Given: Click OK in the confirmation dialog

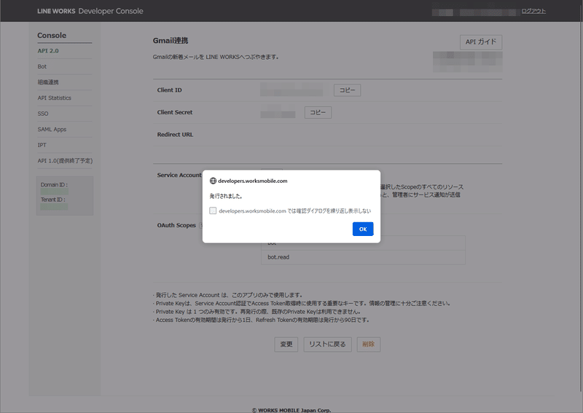Looking at the screenshot, I should (x=362, y=229).
